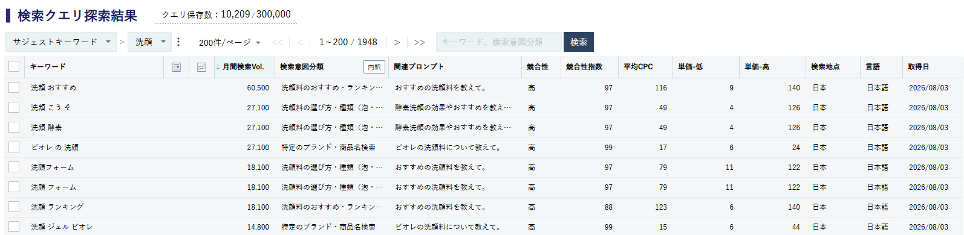Open the 洗顔 keyword dropdown
This screenshot has width=964, height=235.
(x=149, y=42)
